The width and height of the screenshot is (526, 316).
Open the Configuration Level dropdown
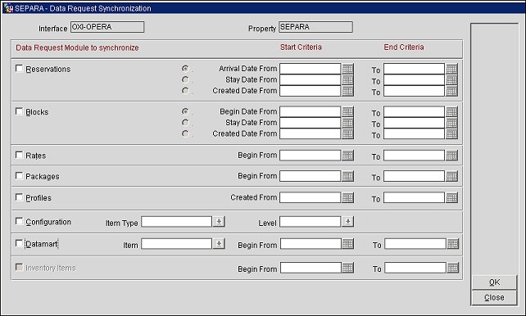(347, 222)
